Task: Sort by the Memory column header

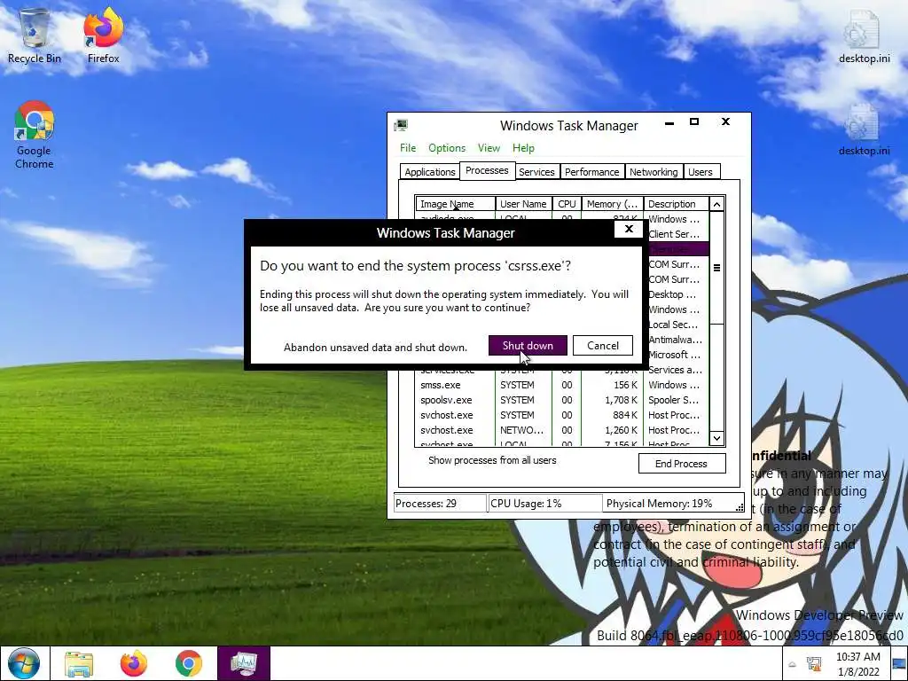Action: [612, 204]
